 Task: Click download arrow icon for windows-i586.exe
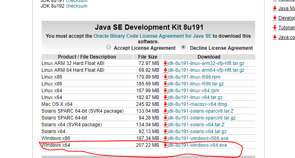[165, 138]
